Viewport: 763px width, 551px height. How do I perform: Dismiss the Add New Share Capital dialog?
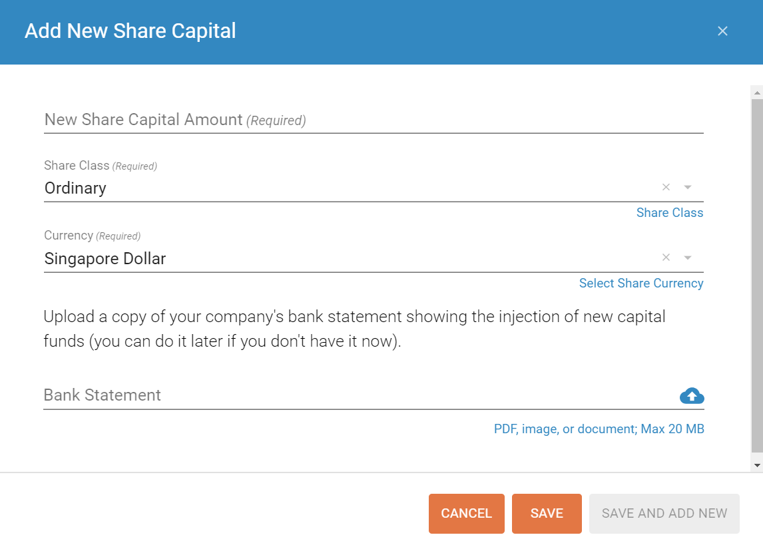click(722, 31)
